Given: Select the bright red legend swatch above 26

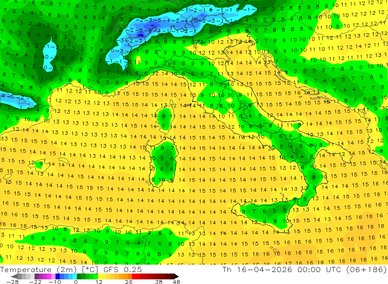Looking at the screenshot, I should (134, 276).
